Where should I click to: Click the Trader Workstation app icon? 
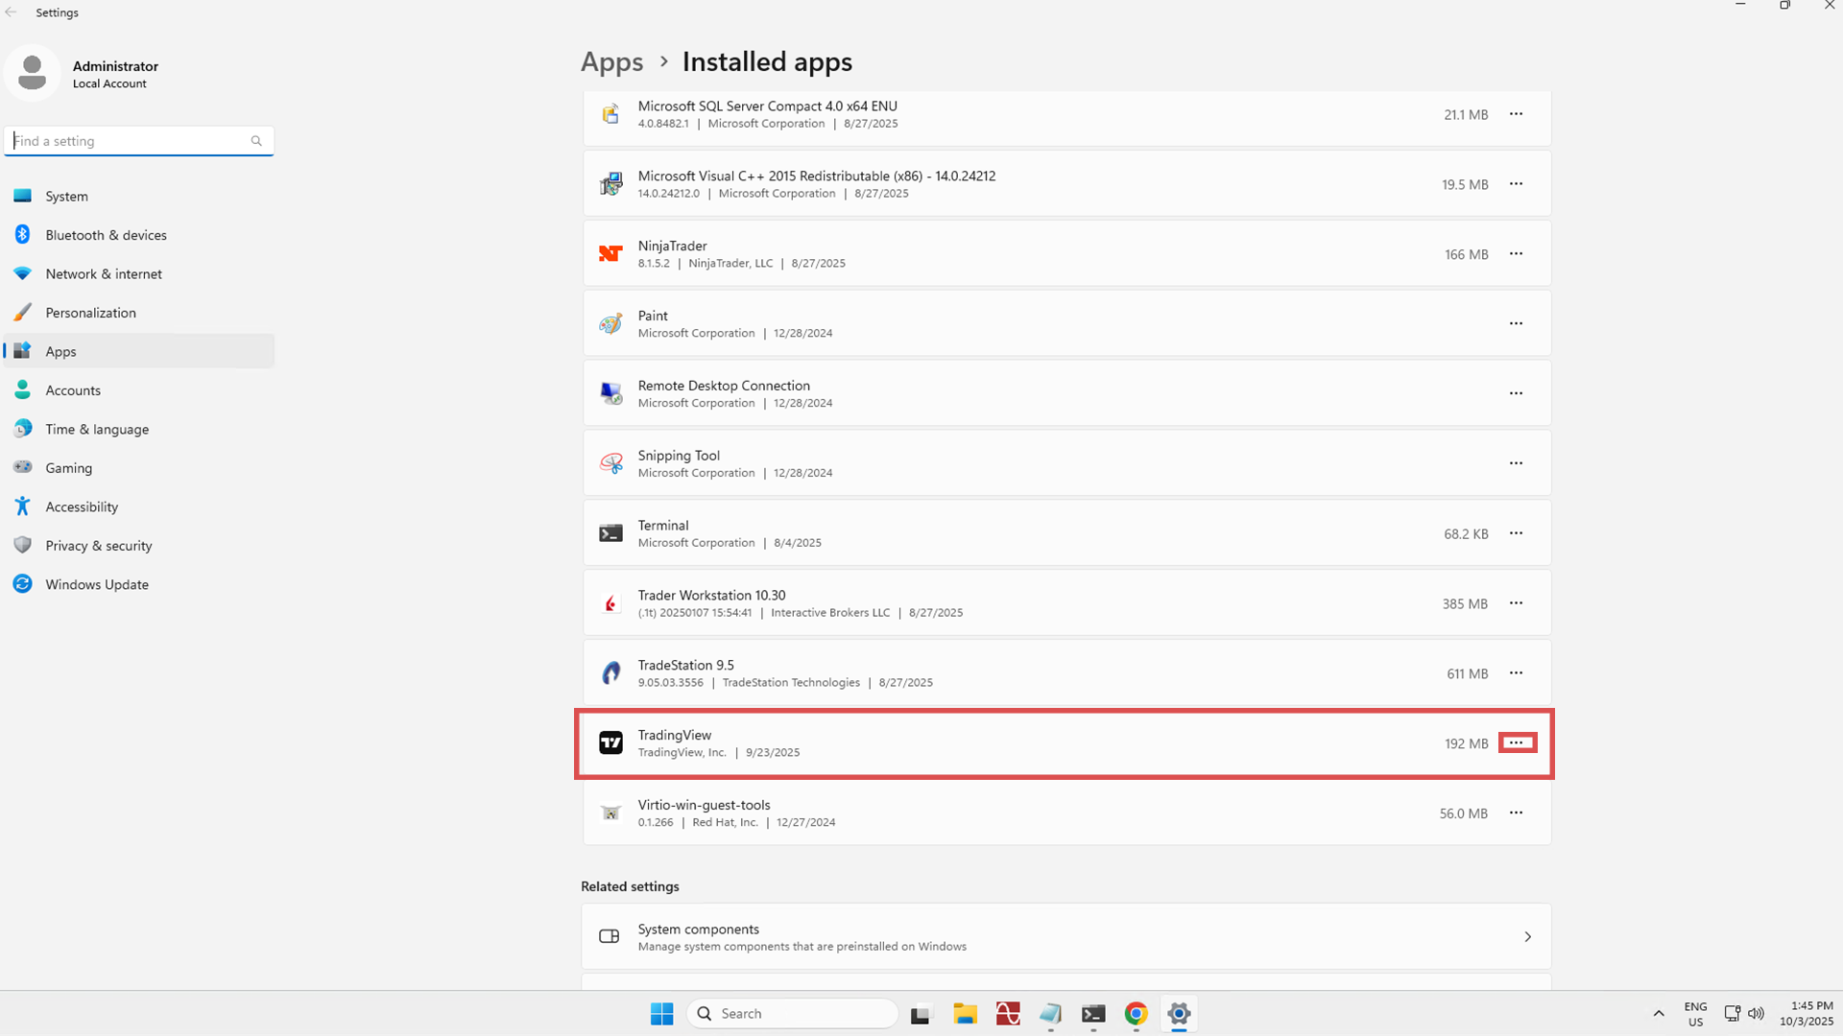(x=610, y=603)
